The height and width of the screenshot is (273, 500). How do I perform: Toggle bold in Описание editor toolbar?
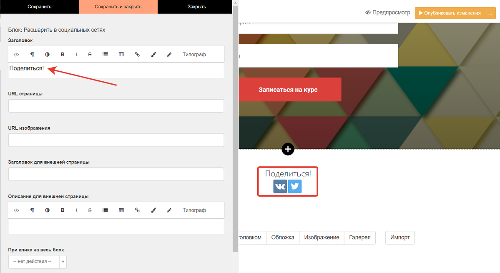tap(63, 210)
